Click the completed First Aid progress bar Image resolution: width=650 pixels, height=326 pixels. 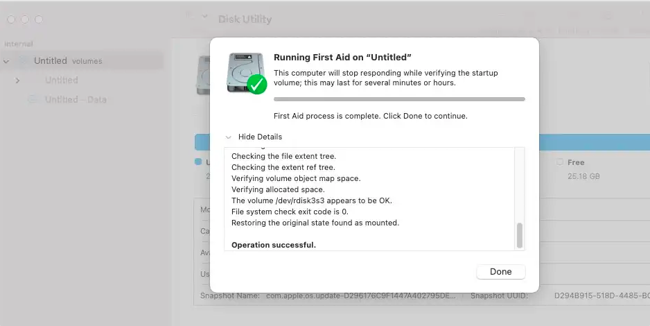tap(399, 99)
